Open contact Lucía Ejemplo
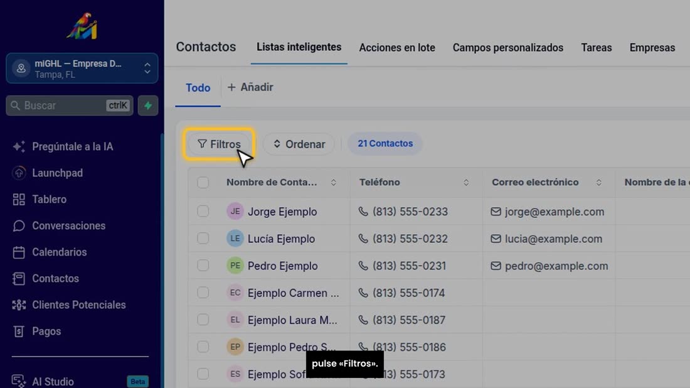The image size is (690, 388). click(x=281, y=239)
